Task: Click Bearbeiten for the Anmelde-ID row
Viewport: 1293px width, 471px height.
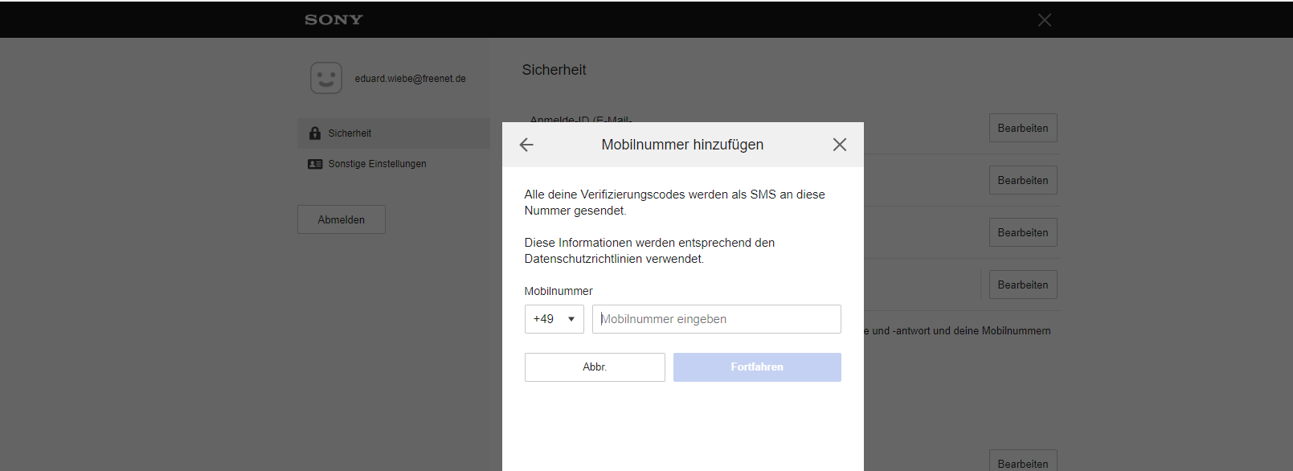Action: click(1022, 129)
